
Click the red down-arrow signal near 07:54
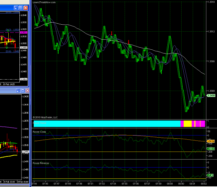tap(112, 33)
